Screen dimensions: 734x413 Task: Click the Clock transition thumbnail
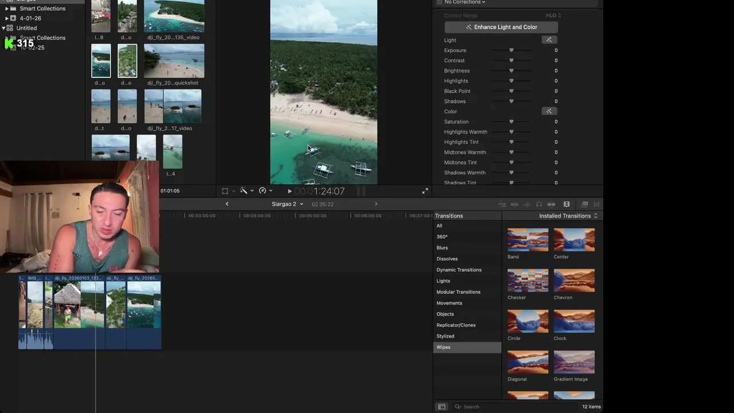(x=574, y=321)
